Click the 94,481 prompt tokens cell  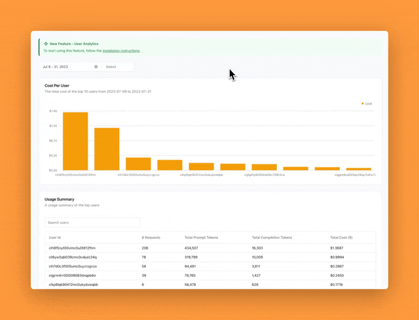[x=190, y=266]
